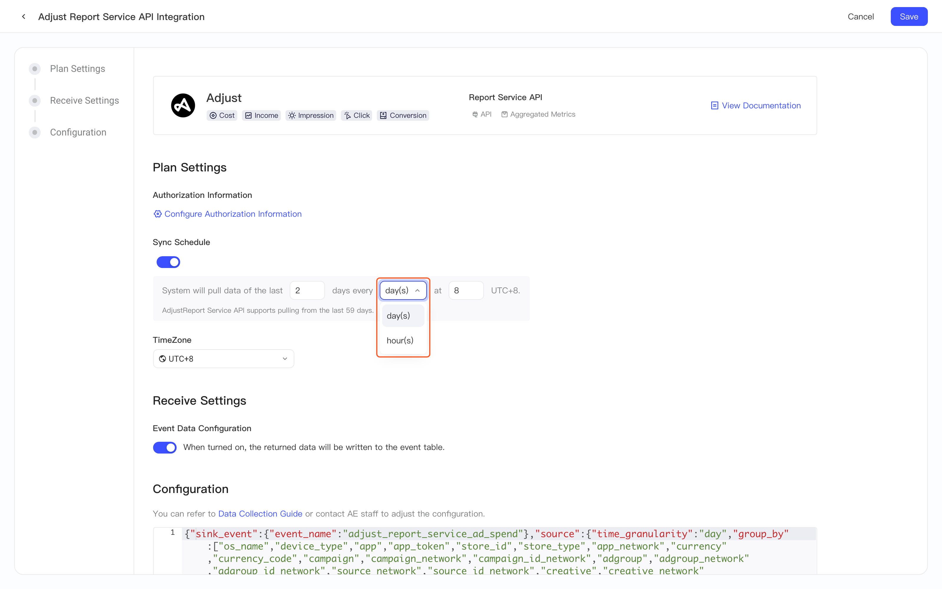Click the globe icon in TimeZone field
Screen dimensions: 942x589
pos(163,359)
